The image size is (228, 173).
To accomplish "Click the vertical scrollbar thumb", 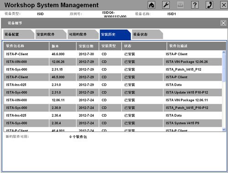I will point(224,68).
